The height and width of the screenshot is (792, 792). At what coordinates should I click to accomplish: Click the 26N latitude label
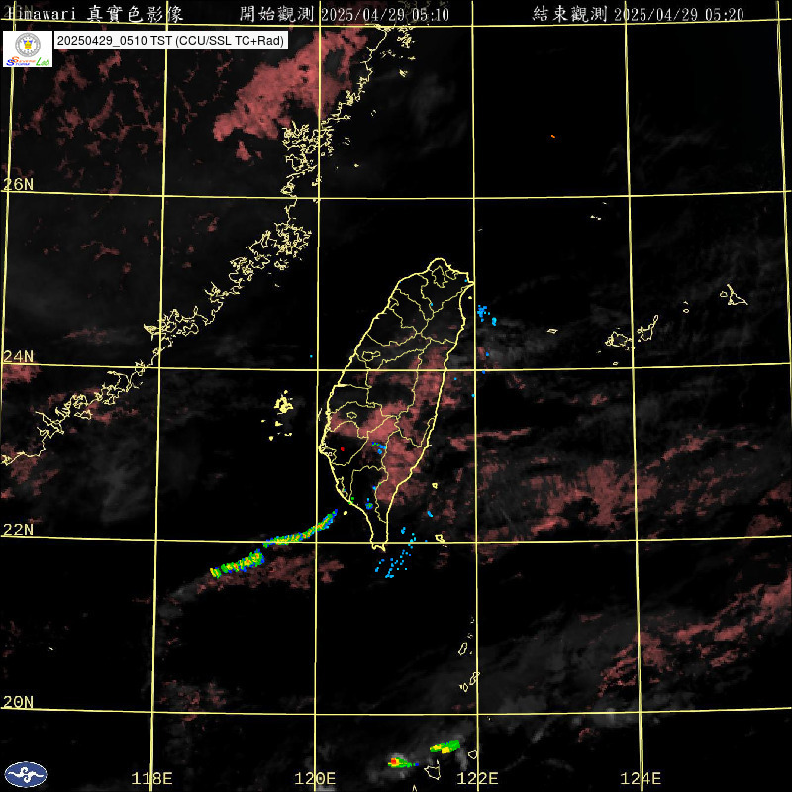click(x=18, y=184)
